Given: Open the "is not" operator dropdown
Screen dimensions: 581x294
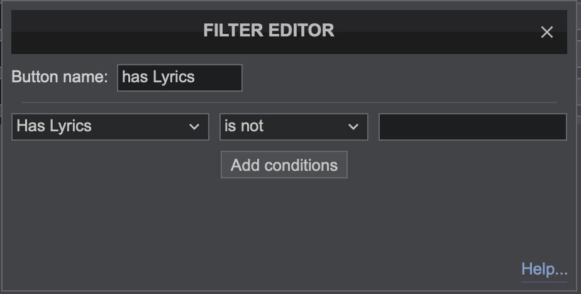Looking at the screenshot, I should tap(293, 126).
